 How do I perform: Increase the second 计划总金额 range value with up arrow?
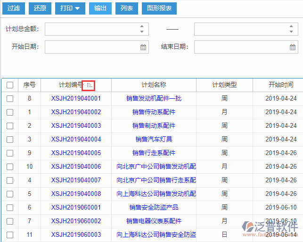pos(291,27)
